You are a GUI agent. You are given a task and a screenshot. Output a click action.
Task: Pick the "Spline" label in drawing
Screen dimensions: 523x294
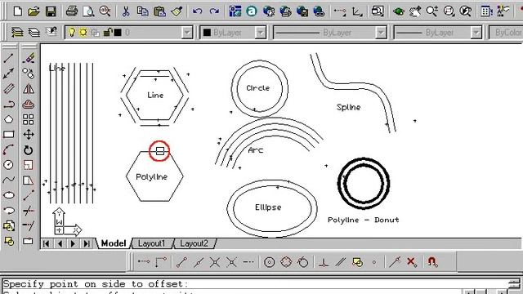pos(349,107)
